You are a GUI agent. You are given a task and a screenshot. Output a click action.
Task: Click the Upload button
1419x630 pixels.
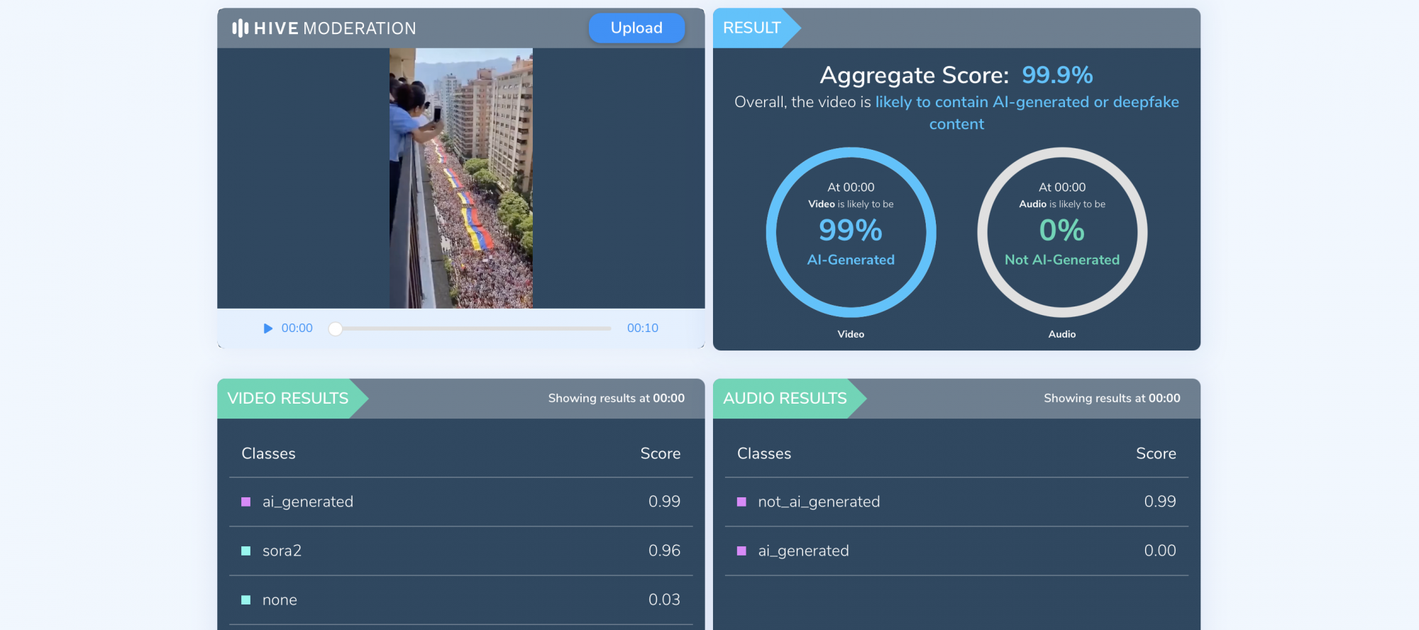636,28
